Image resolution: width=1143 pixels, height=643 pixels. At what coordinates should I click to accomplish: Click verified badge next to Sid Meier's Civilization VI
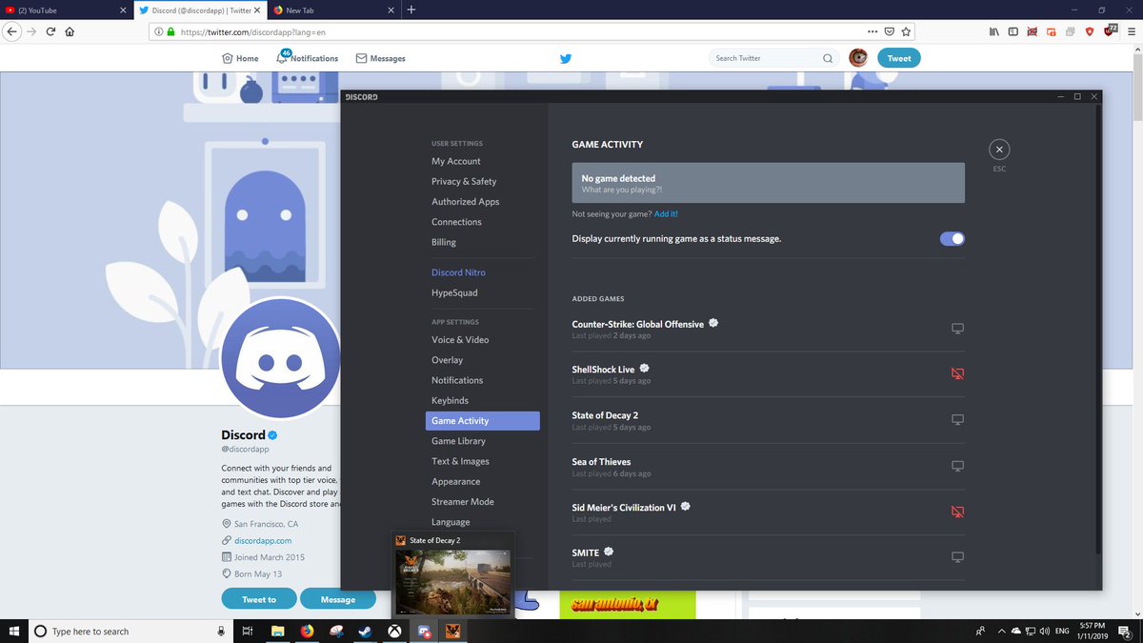(x=685, y=507)
